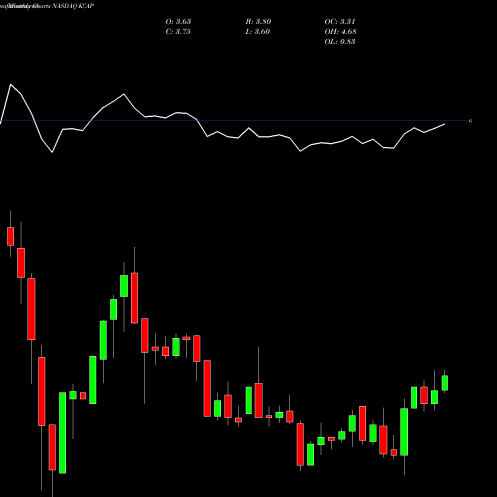Select the open price value O: 3.63
The width and height of the screenshot is (497, 497).
click(178, 22)
